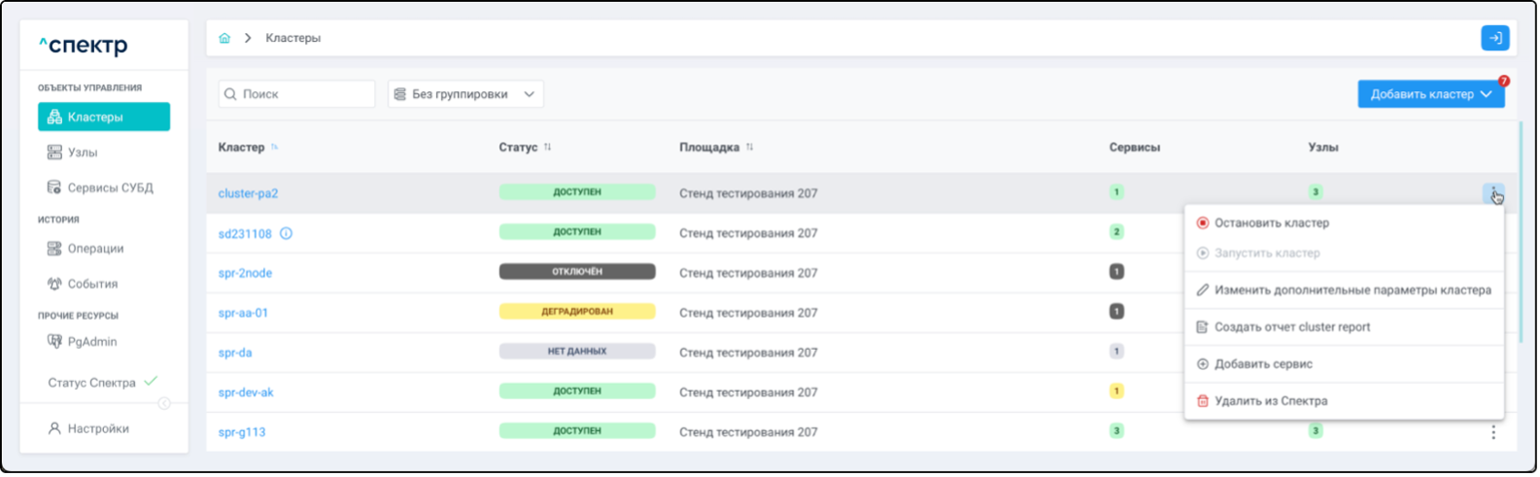This screenshot has height=477, width=1540.
Task: Click the logout icon button top right
Action: point(1494,38)
